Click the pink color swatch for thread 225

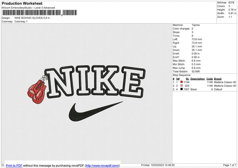pos(182,86)
